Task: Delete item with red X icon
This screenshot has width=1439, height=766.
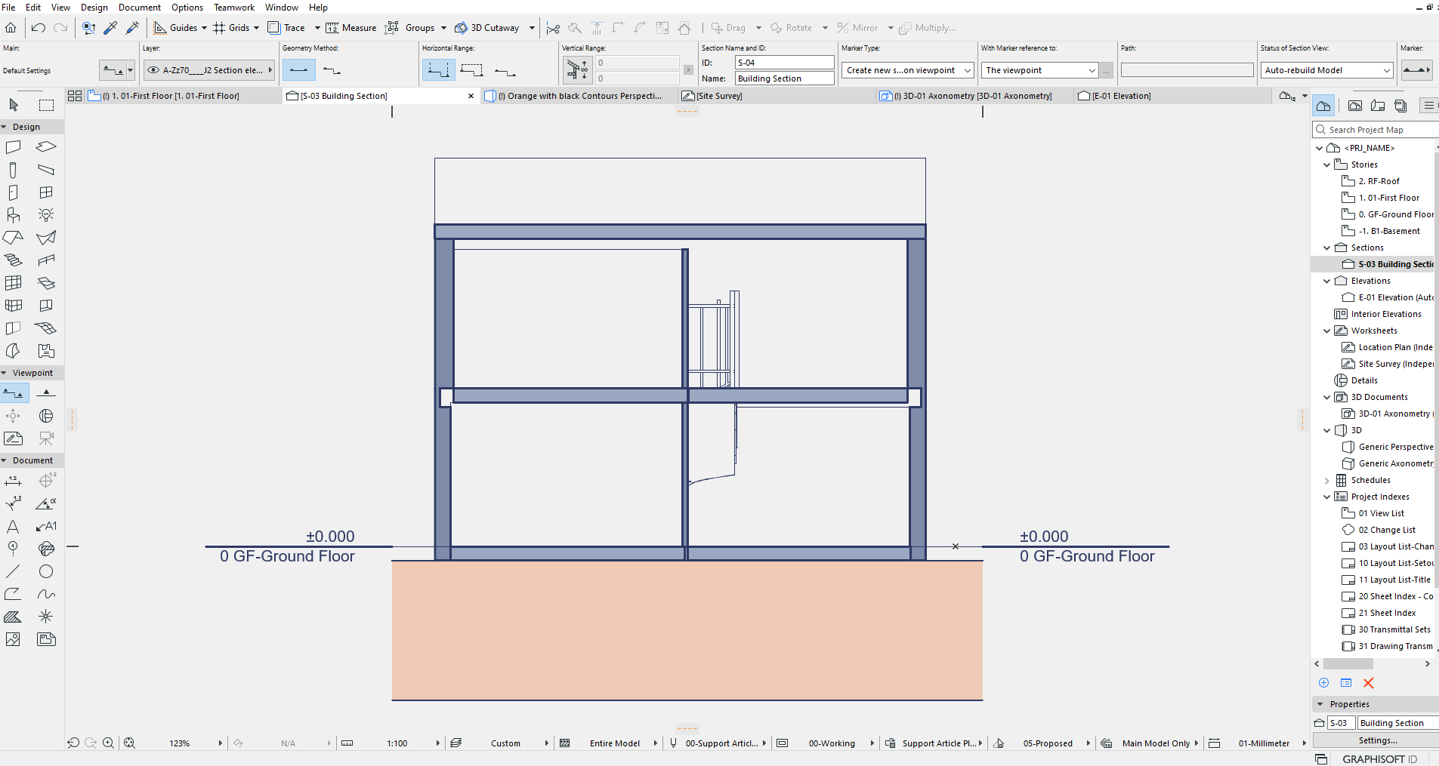Action: click(1368, 683)
